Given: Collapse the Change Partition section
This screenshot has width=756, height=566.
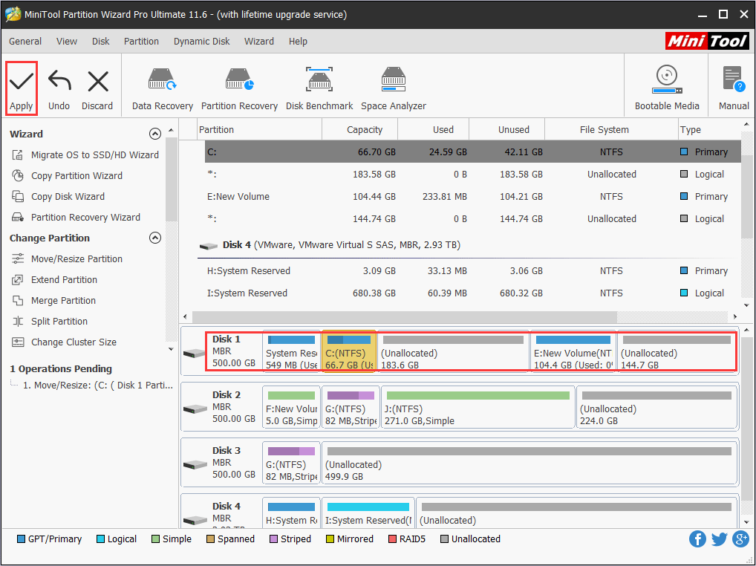Looking at the screenshot, I should (x=154, y=238).
